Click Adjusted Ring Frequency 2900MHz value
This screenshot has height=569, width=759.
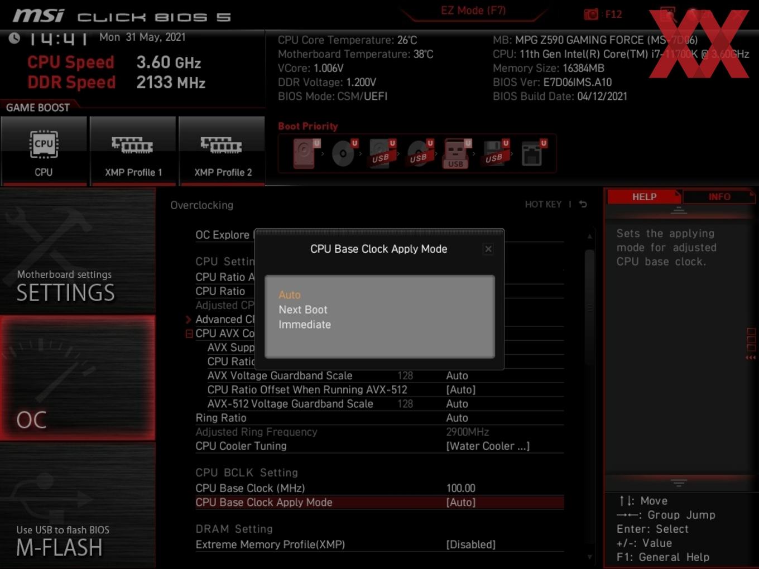coord(467,432)
